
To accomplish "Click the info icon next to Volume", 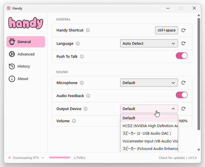I will coord(74,121).
